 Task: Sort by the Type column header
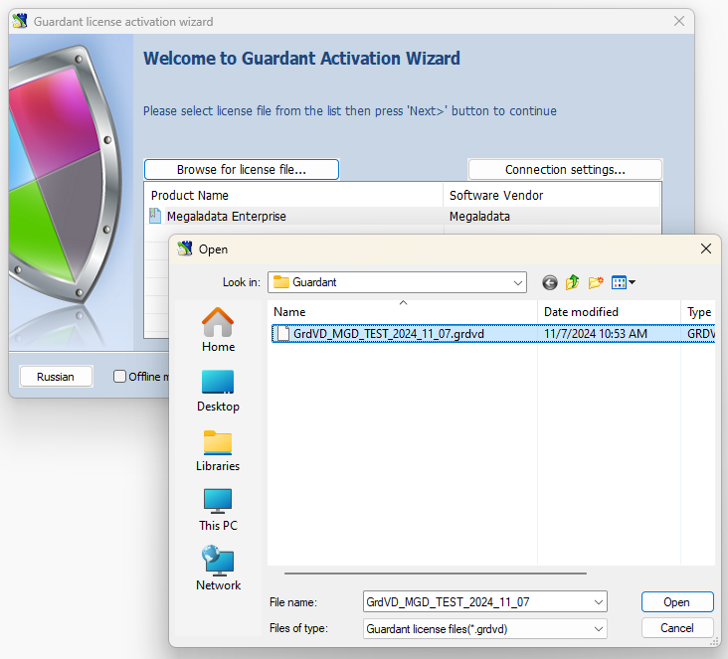coord(698,312)
